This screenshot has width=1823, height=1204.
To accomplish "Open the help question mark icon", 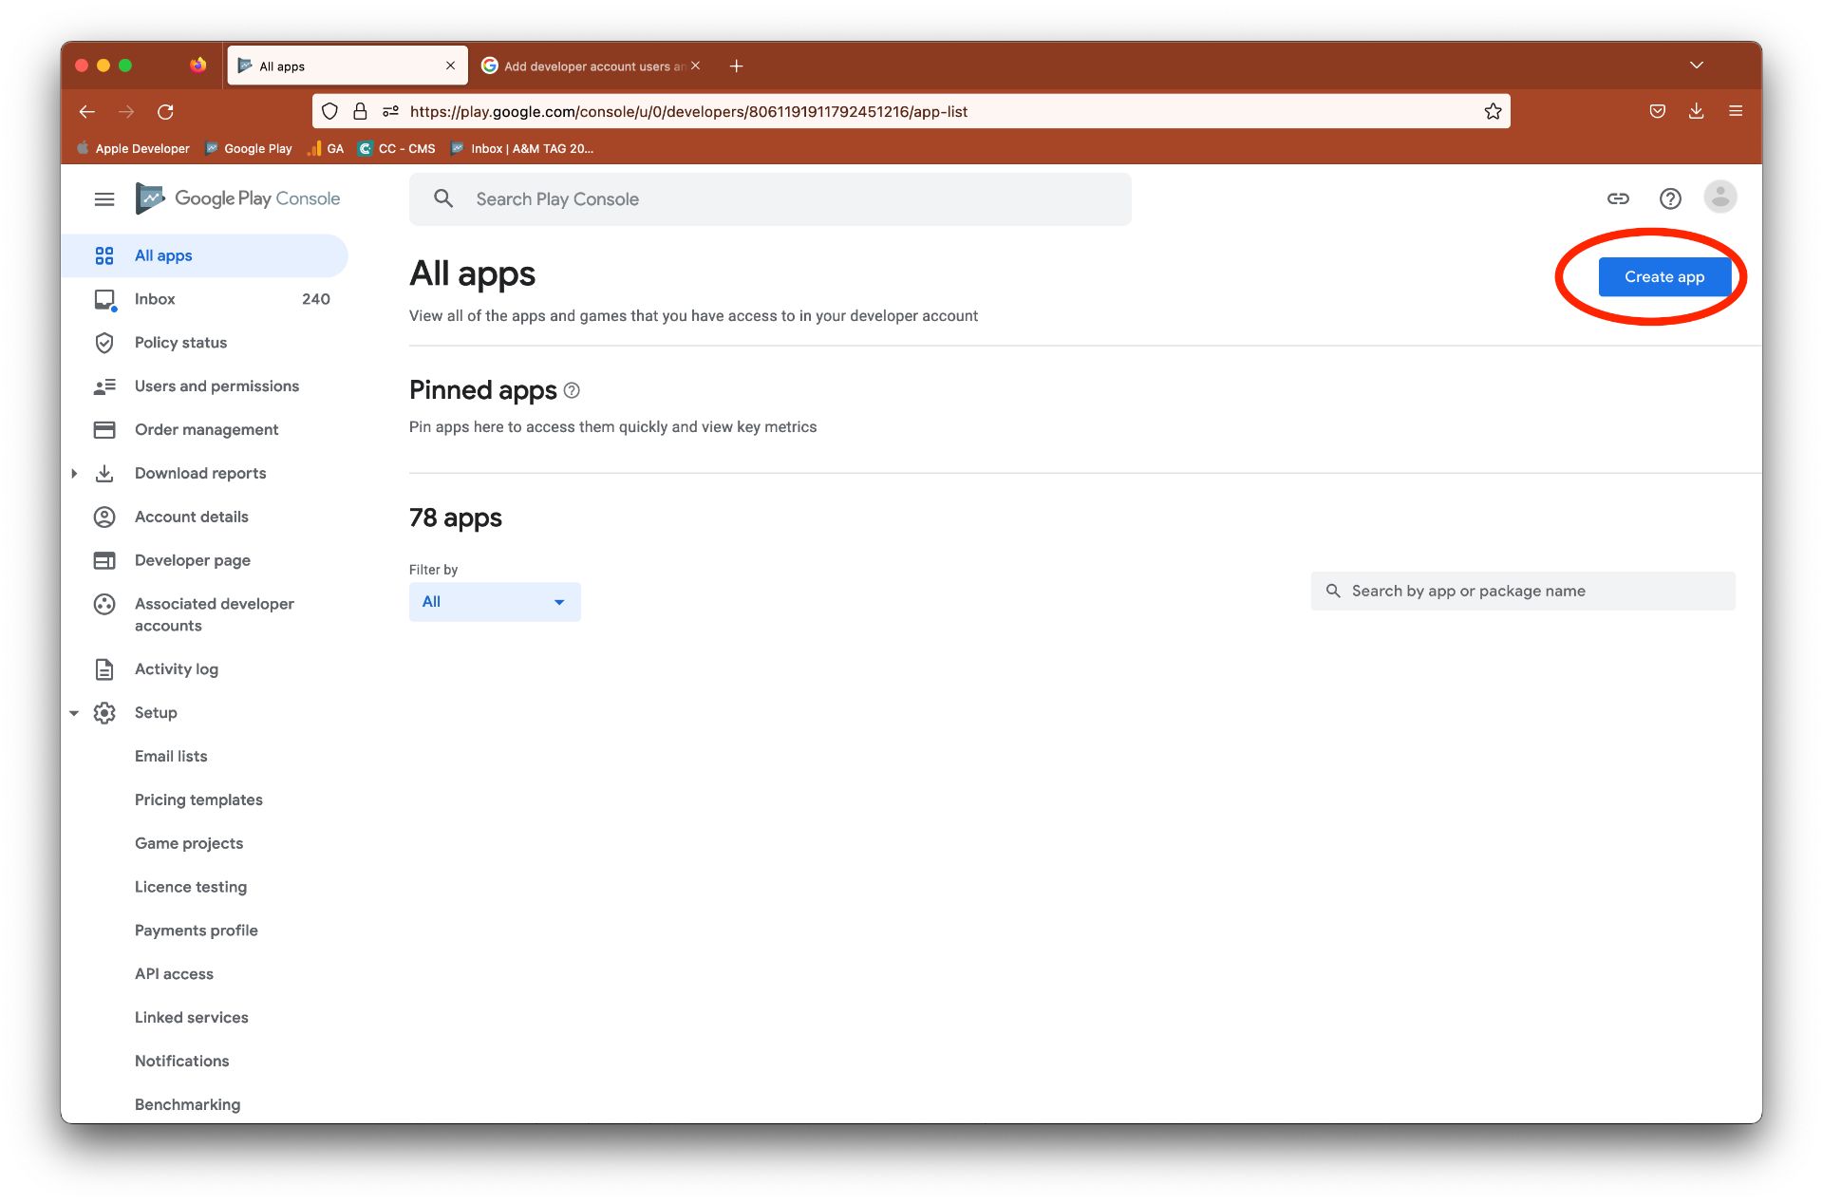I will coord(1670,198).
